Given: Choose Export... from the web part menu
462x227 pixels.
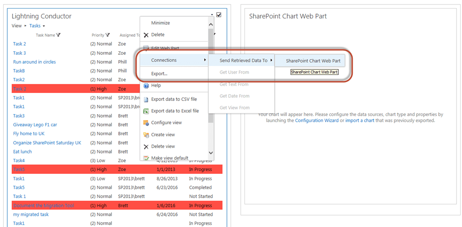Looking at the screenshot, I should tap(159, 74).
